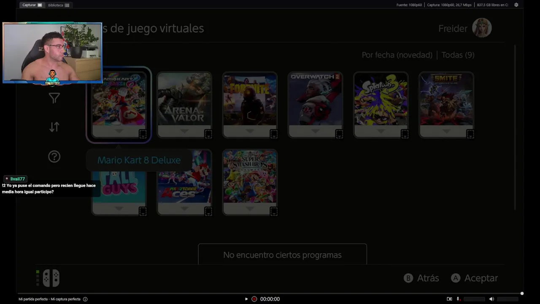The width and height of the screenshot is (540, 304).
Task: Click the vertical scrollbar on the right
Action: [x=515, y=127]
